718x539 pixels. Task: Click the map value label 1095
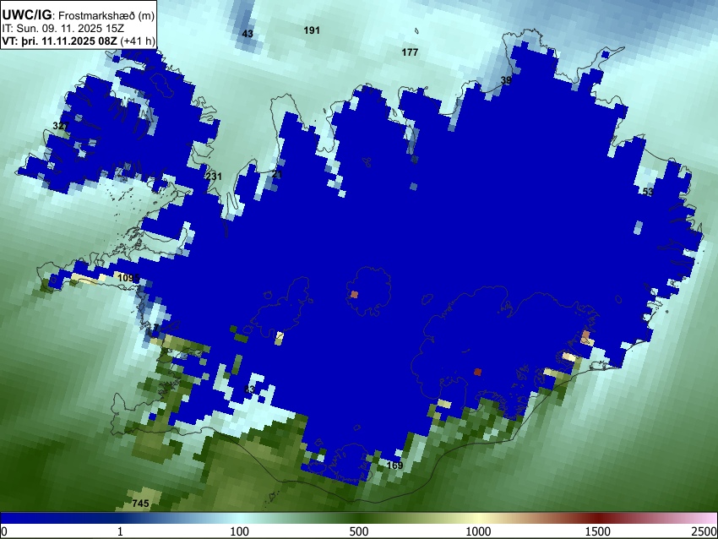point(128,278)
